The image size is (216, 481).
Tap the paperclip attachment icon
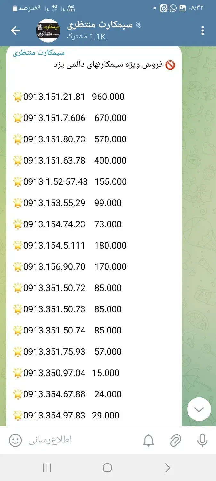click(175, 441)
